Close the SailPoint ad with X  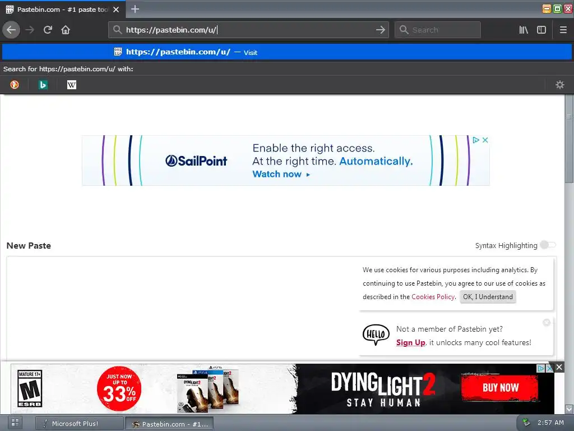(x=485, y=140)
